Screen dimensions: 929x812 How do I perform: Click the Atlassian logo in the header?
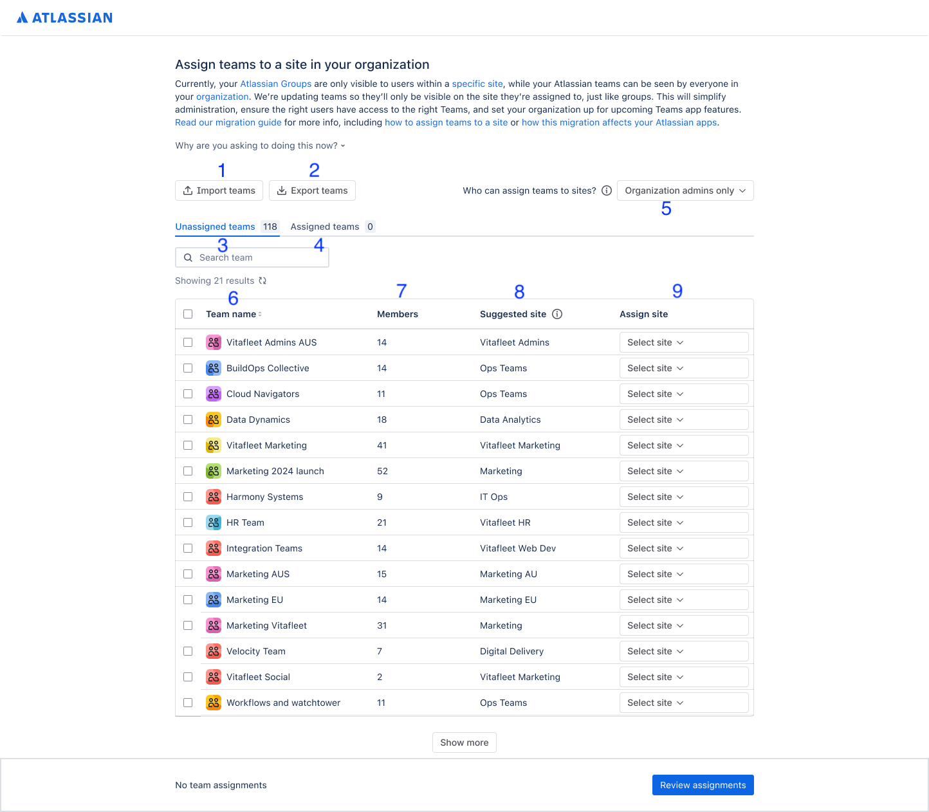coord(64,17)
